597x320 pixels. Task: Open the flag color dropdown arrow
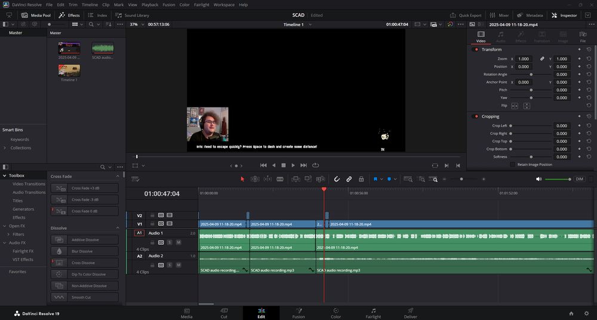click(x=381, y=179)
